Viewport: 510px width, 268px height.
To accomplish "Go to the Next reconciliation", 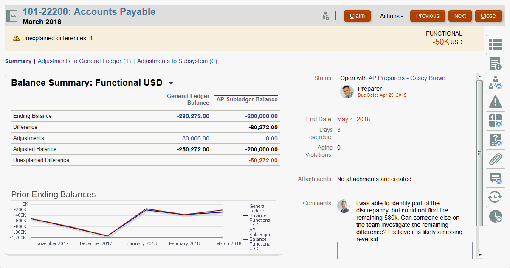I will [460, 16].
